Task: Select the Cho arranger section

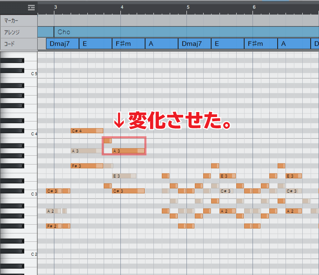Action: point(186,32)
